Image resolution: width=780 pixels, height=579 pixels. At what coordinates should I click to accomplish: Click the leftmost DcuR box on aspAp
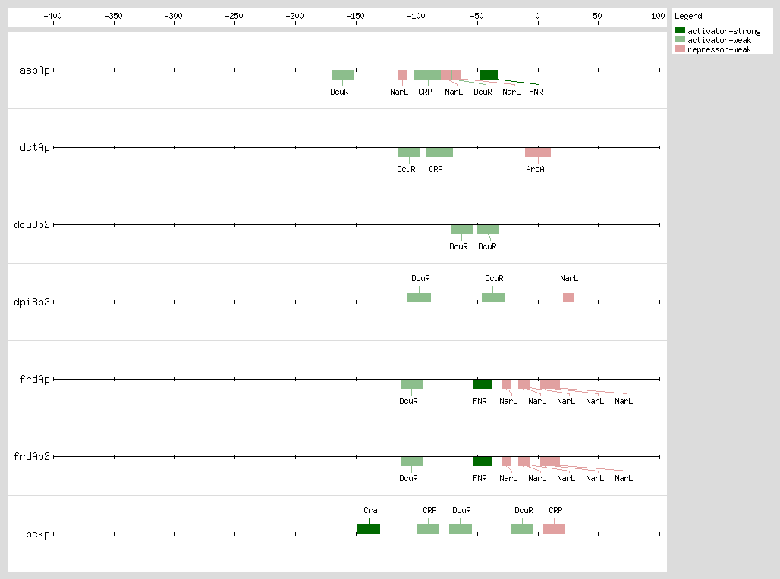(x=343, y=75)
